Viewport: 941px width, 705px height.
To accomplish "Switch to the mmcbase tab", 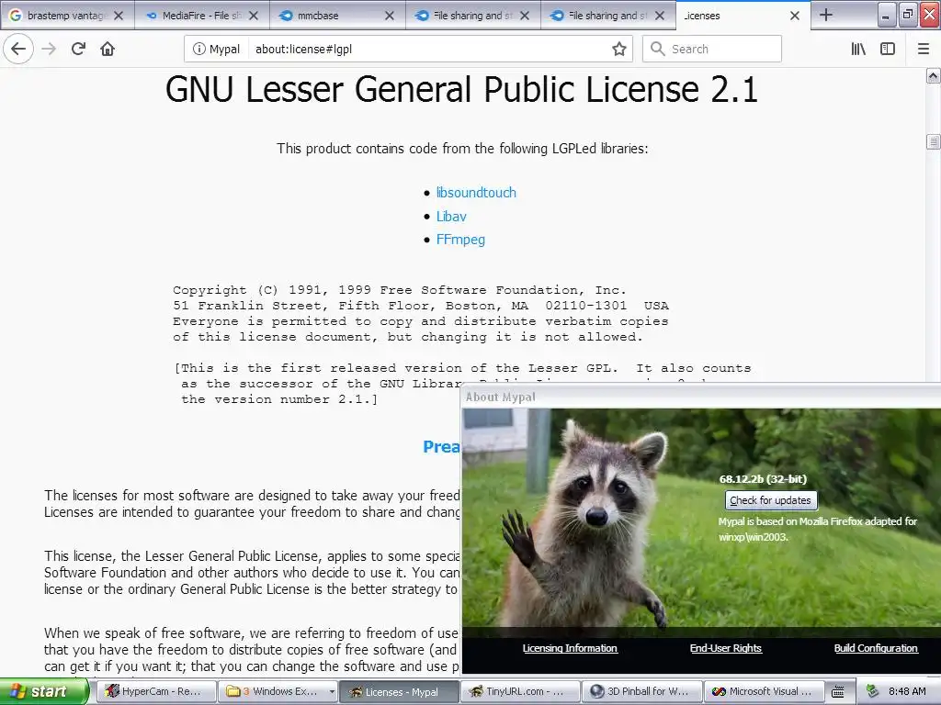I will coord(338,16).
